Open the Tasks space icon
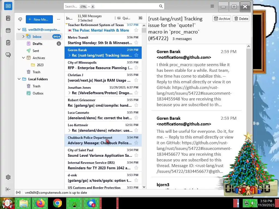 8,43
